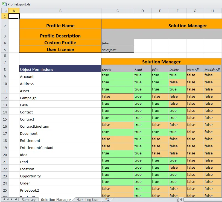222x202 pixels.
Task: Click the 'Solution Manager' header in row 7
Action: 161,62
